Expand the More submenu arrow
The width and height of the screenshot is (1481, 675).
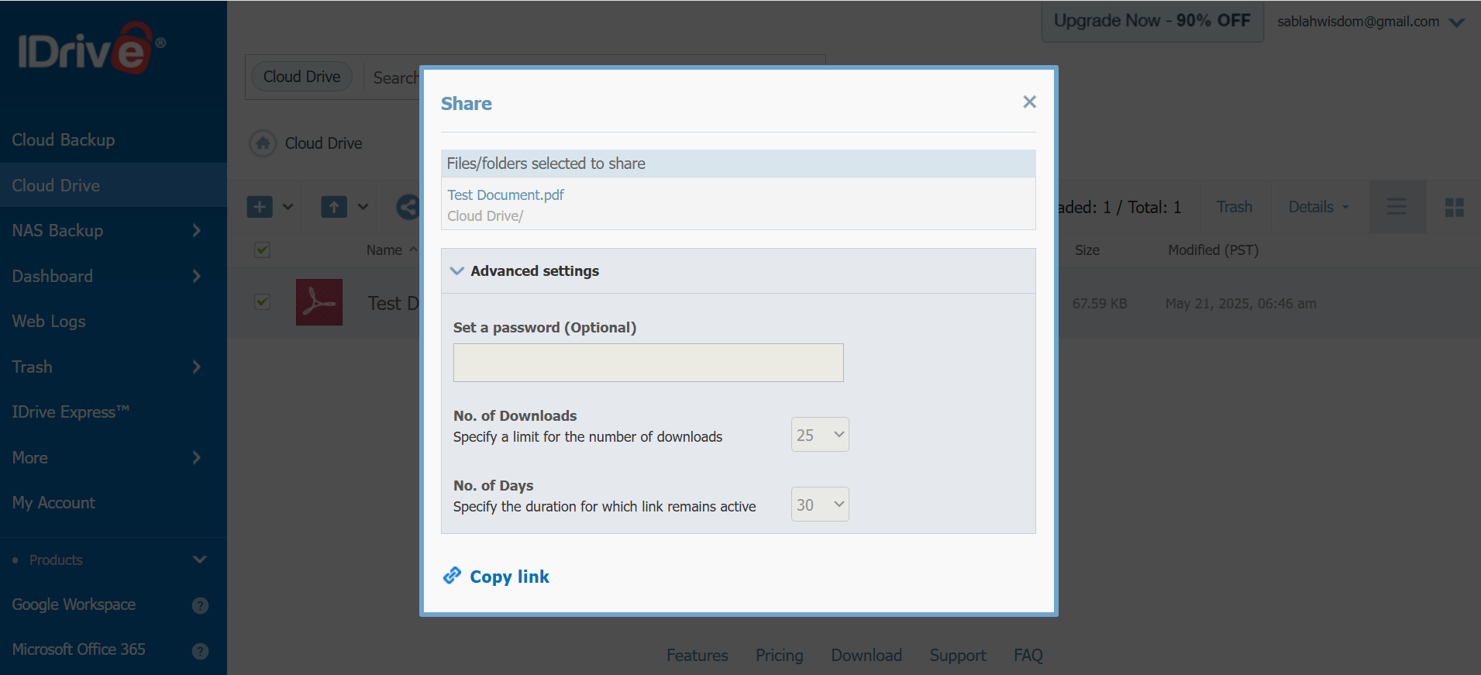pos(197,458)
